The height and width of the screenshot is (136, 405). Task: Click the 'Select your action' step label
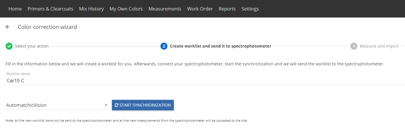(32, 46)
